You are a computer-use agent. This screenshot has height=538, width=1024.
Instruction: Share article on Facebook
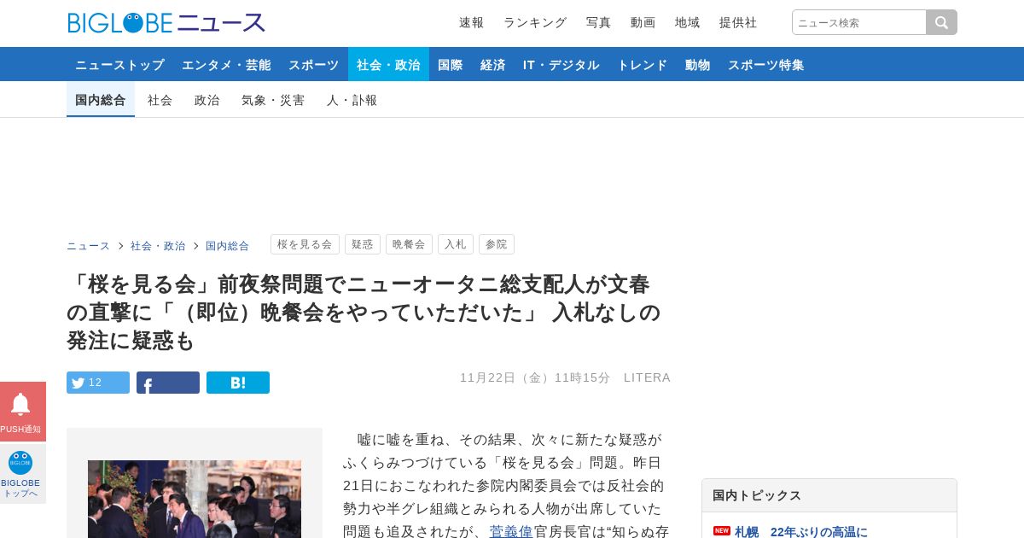[168, 383]
